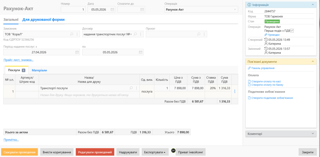Expand the Коментарі panel
The width and height of the screenshot is (320, 157).
pyautogui.click(x=281, y=134)
